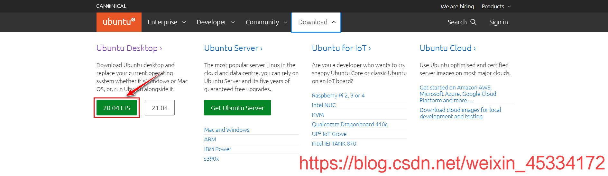Image resolution: width=608 pixels, height=176 pixels.
Task: Open the Ubuntu Desktop heading link
Action: pyautogui.click(x=129, y=48)
